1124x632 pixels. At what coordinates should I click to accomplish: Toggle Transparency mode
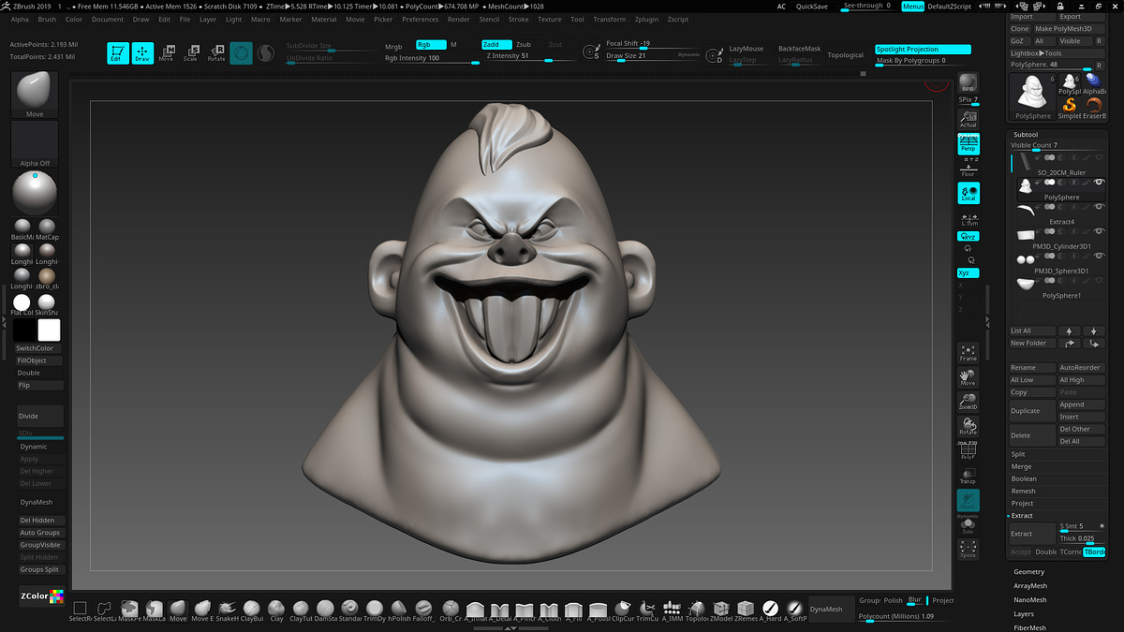(969, 476)
